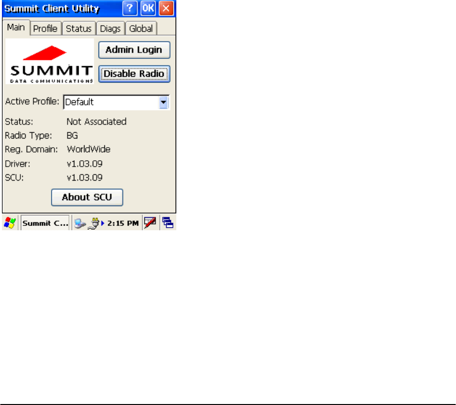This screenshot has width=456, height=405.
Task: Confirm with the OK title bar button
Action: click(148, 8)
